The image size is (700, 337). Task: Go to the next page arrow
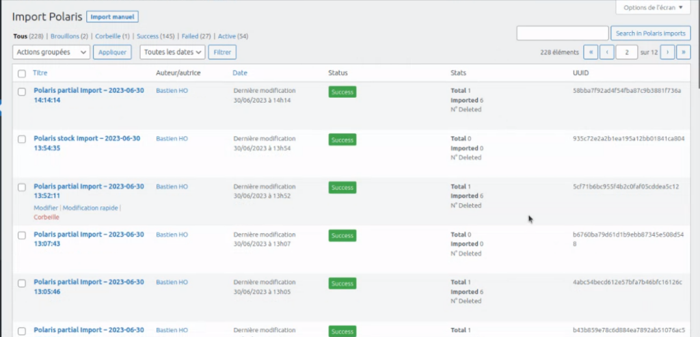tap(668, 52)
